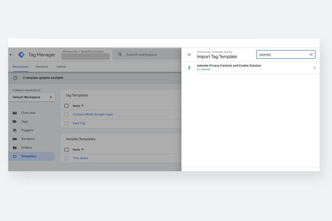The width and height of the screenshot is (332, 221).
Task: Click the container name box below breadcrumb
Action: coord(85,56)
